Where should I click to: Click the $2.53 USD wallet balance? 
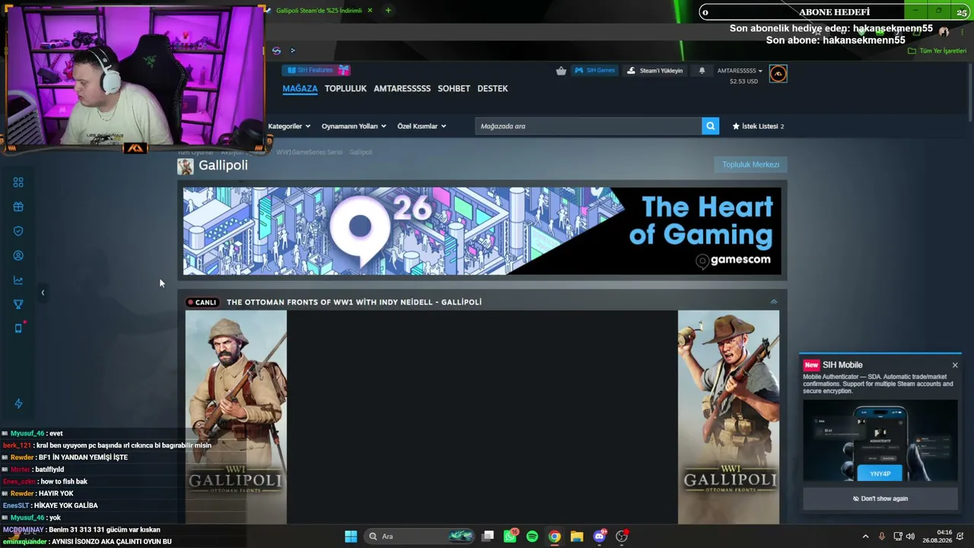pyautogui.click(x=743, y=81)
